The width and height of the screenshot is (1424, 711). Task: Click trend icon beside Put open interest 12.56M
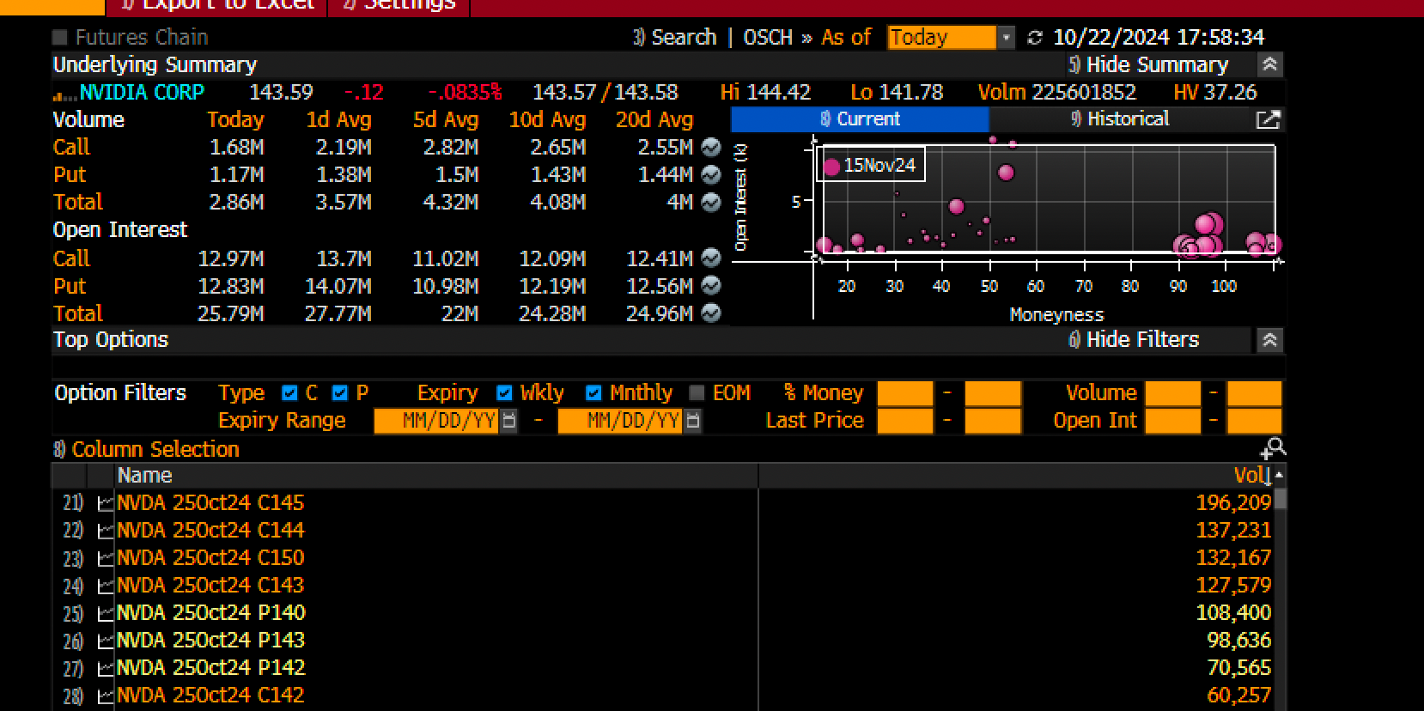[710, 285]
